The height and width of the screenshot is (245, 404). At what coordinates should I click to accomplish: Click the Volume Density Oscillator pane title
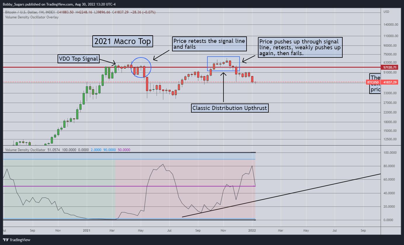(x=25, y=150)
